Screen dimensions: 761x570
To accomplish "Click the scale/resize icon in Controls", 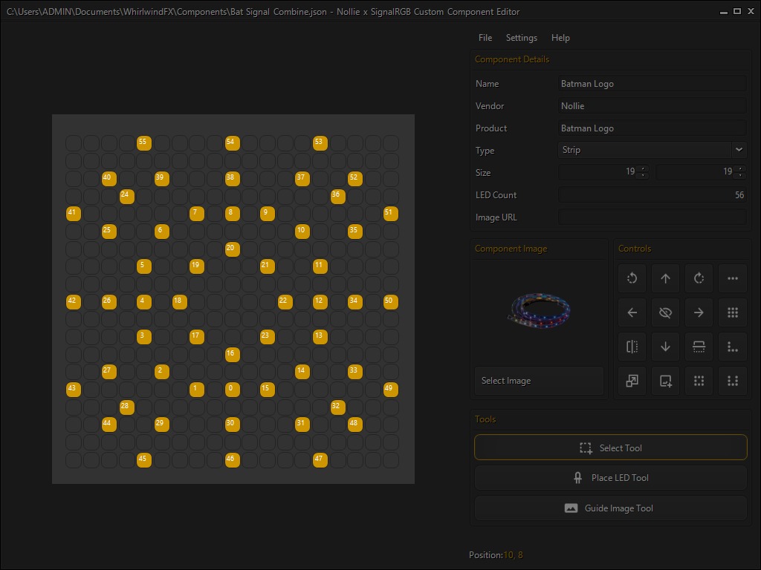I will point(632,381).
